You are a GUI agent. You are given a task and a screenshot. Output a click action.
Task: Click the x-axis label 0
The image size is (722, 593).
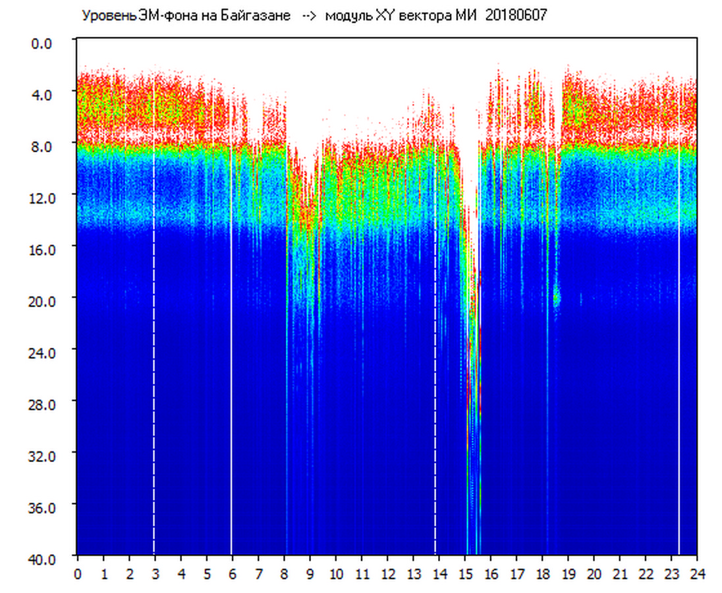click(x=78, y=574)
